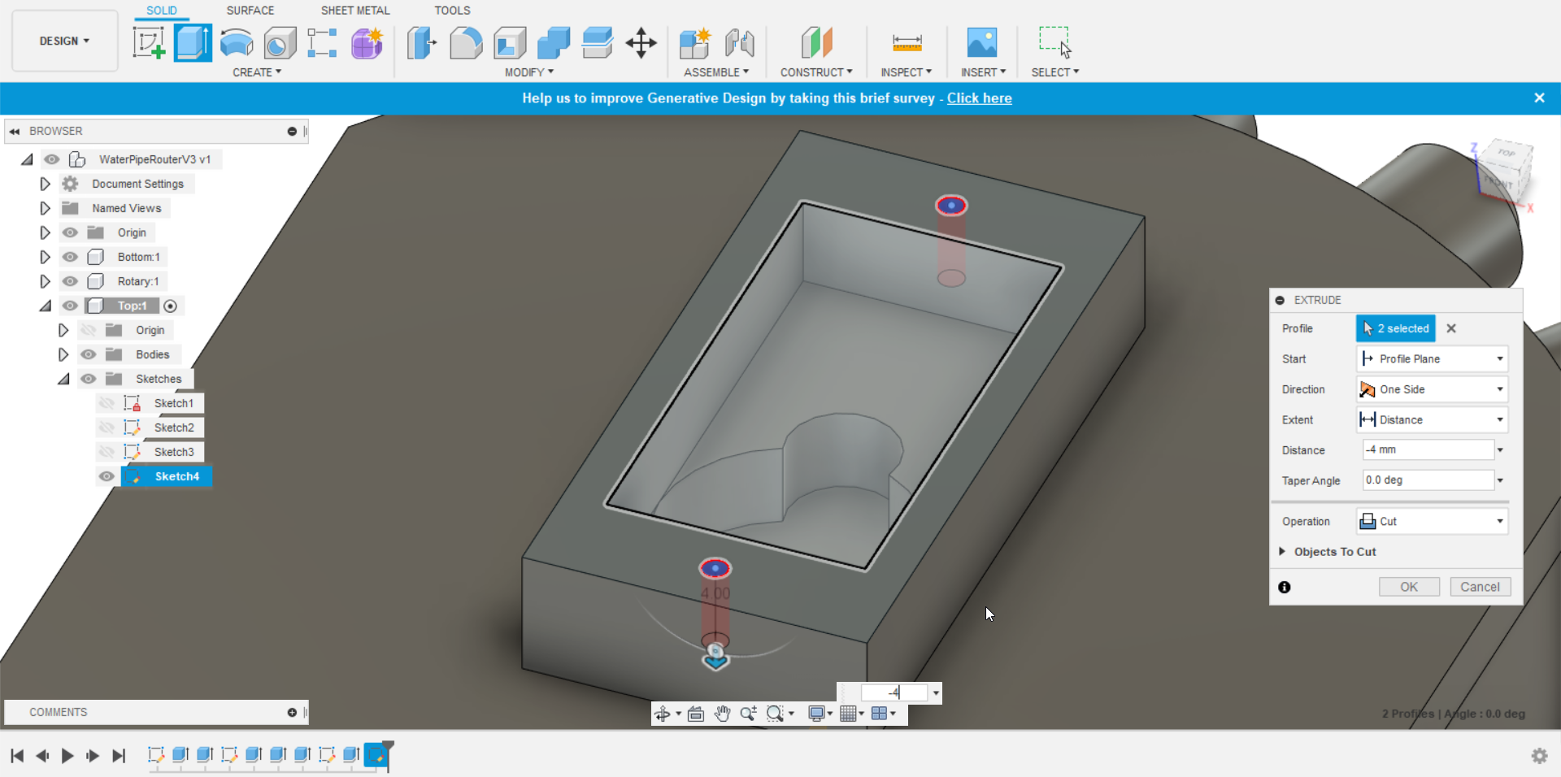The height and width of the screenshot is (777, 1561).
Task: Hide the Bottom:1 component
Action: point(71,257)
